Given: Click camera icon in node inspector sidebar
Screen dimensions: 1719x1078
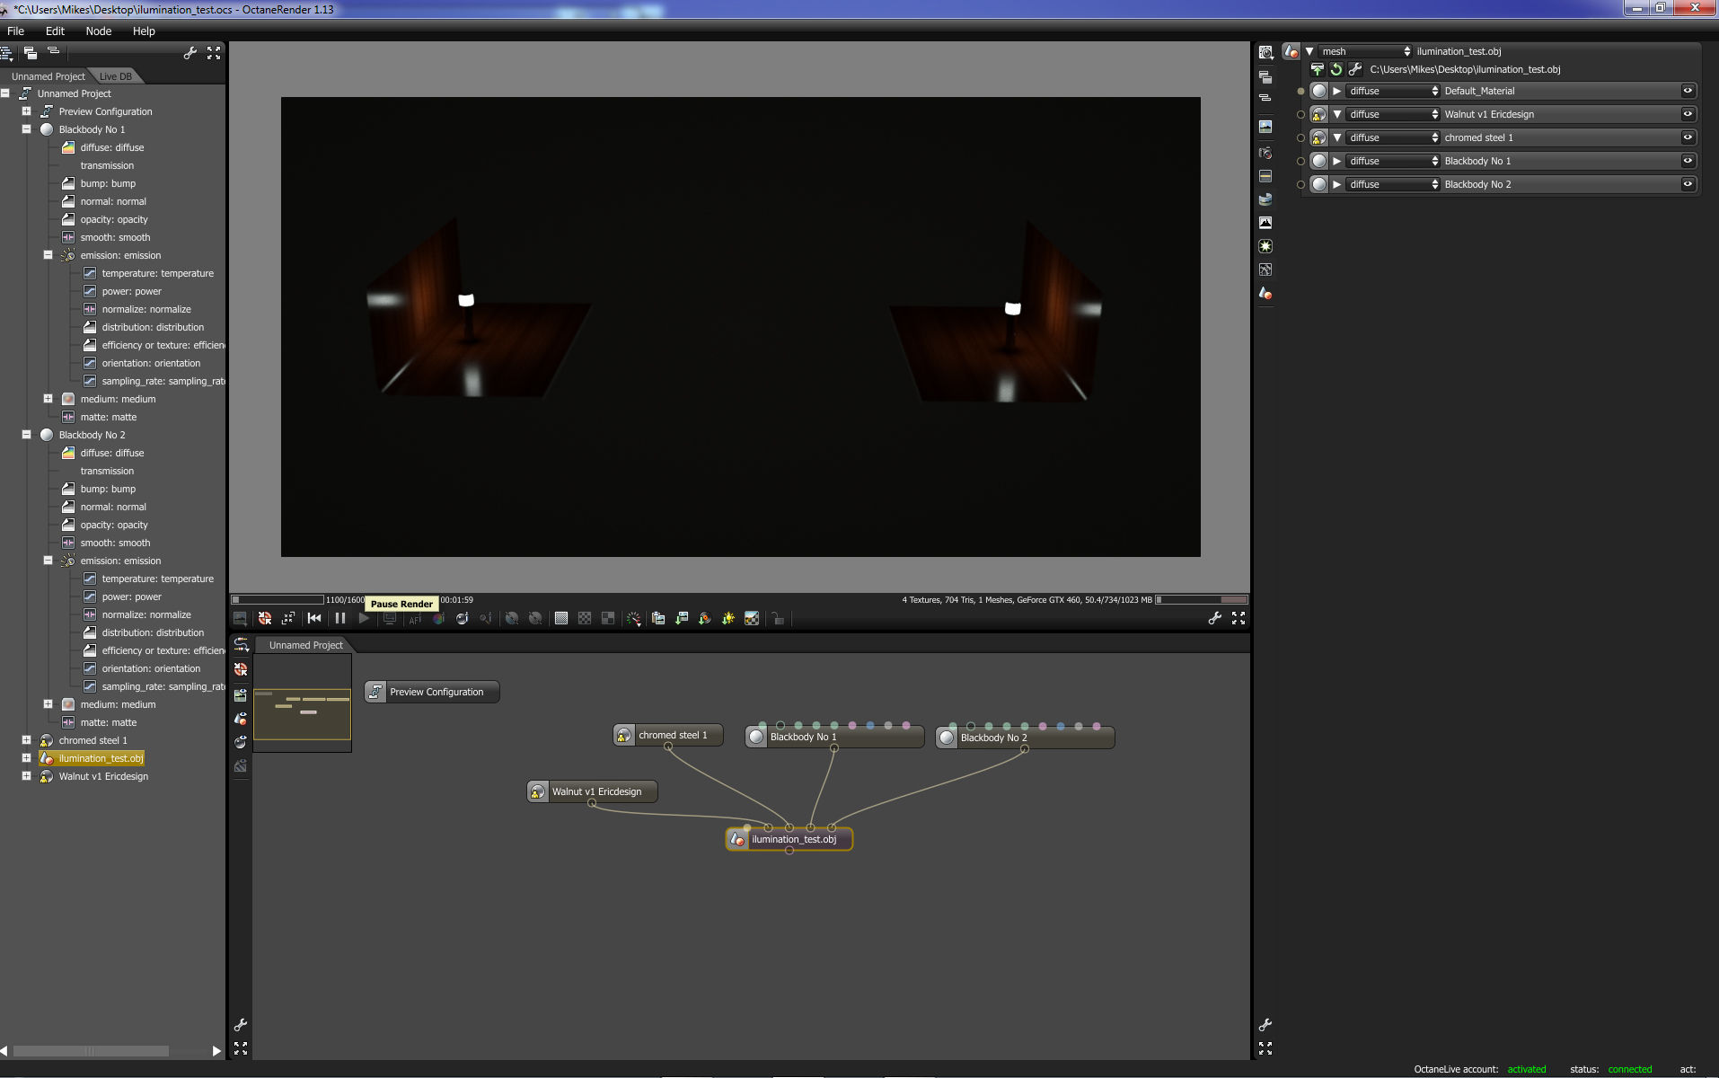Looking at the screenshot, I should (1265, 152).
